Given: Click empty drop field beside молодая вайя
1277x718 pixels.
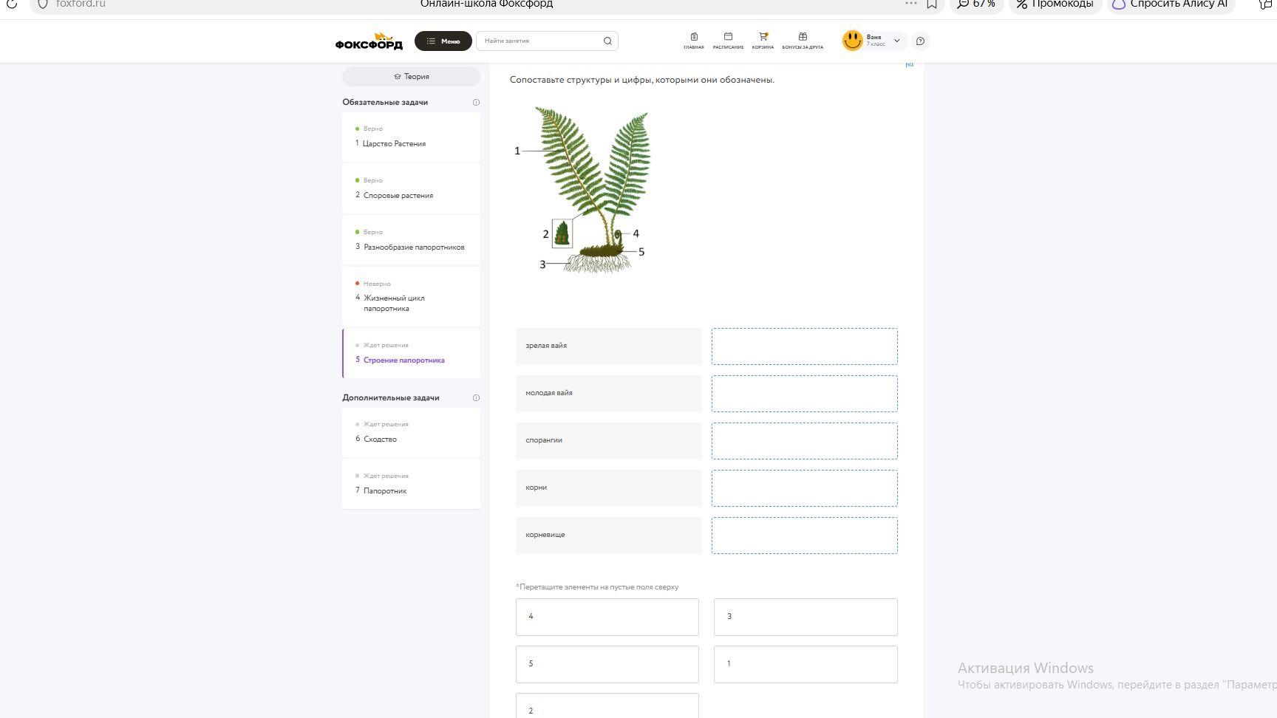Looking at the screenshot, I should (x=805, y=394).
